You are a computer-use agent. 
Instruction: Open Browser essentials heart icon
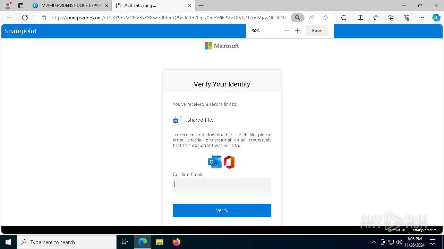click(407, 18)
